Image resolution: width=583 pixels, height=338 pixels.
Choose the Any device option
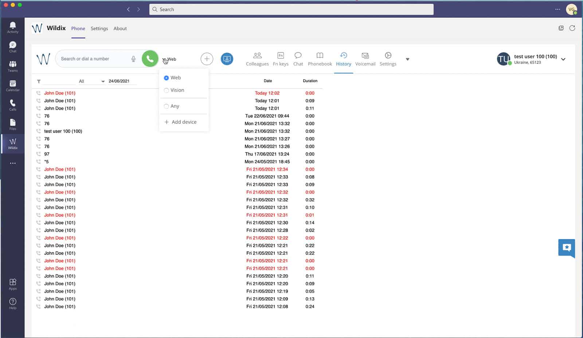coord(167,106)
